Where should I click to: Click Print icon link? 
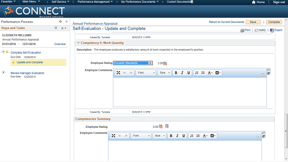(x=246, y=30)
